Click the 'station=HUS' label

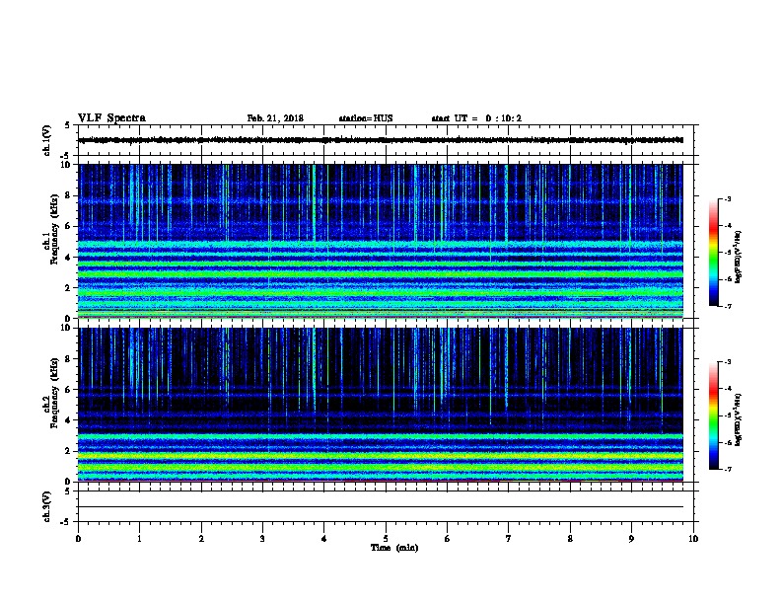(366, 118)
